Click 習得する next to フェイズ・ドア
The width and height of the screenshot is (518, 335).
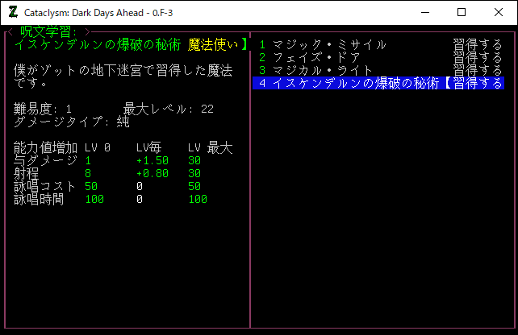[x=478, y=58]
